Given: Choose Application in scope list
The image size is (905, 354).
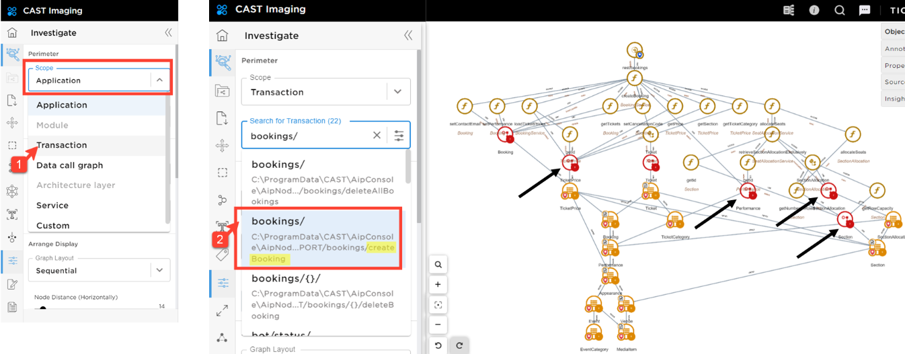Looking at the screenshot, I should click(x=97, y=105).
